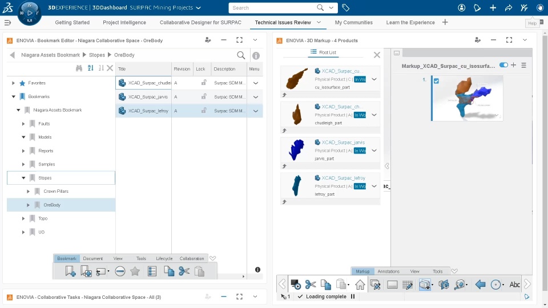The image size is (548, 308).
Task: Toggle the visibility display mode button in Markup toolbar
Action: click(x=425, y=285)
